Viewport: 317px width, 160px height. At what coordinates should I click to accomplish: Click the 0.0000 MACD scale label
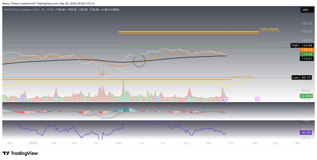tap(307, 111)
